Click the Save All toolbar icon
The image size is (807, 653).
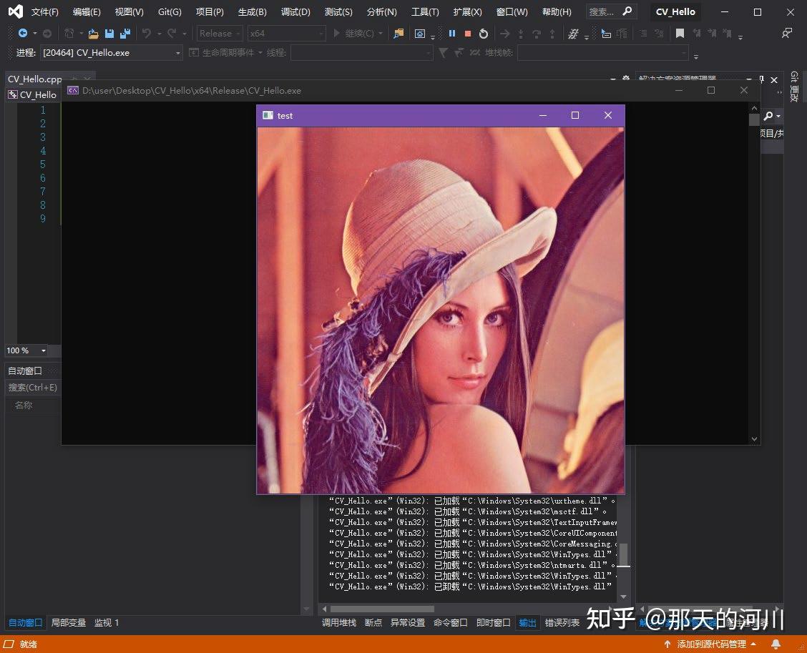124,34
